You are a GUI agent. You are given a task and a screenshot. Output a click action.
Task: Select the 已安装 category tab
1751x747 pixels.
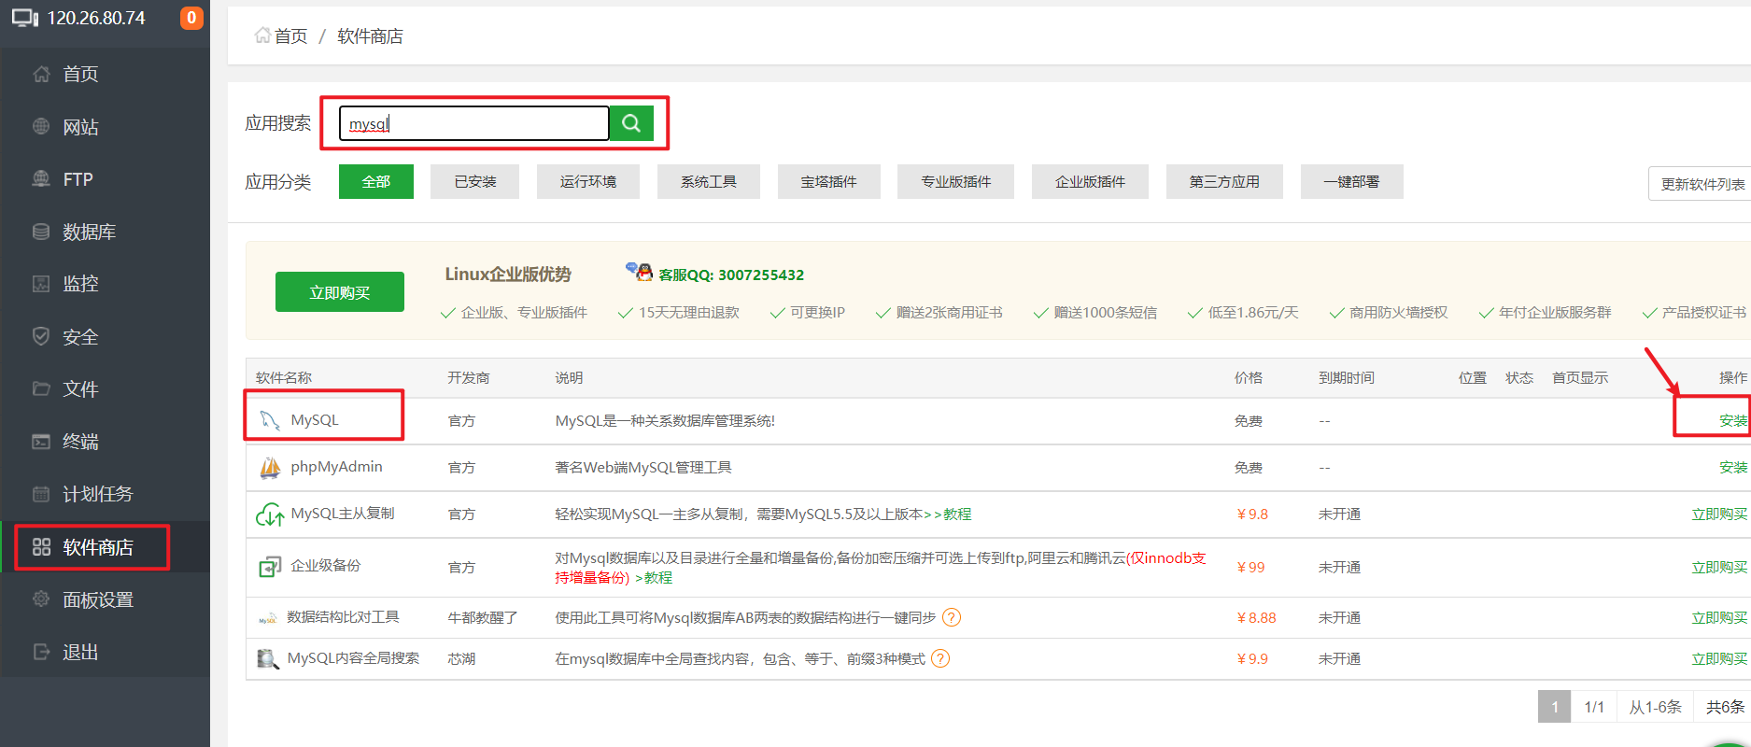(475, 181)
